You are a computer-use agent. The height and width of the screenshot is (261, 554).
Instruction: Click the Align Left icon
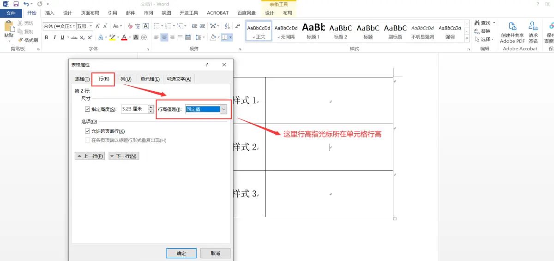coord(156,37)
